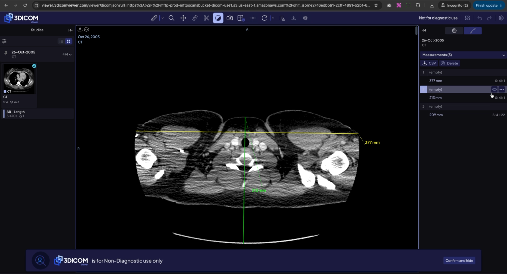Image resolution: width=507 pixels, height=274 pixels.
Task: Open the patient tag info tool
Action: tap(282, 18)
